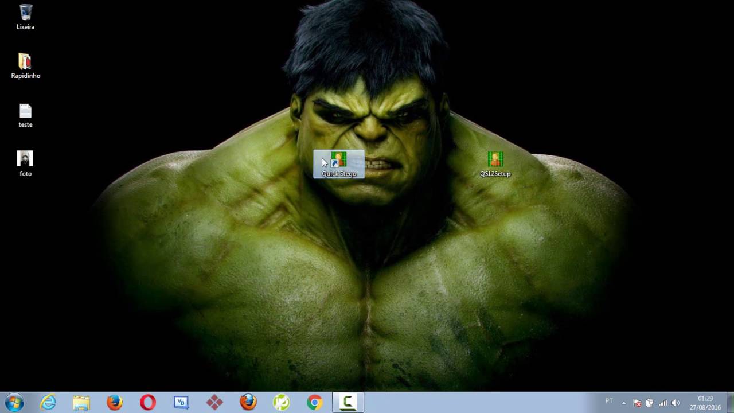The width and height of the screenshot is (734, 413).
Task: Show hidden system tray icons
Action: (x=624, y=403)
